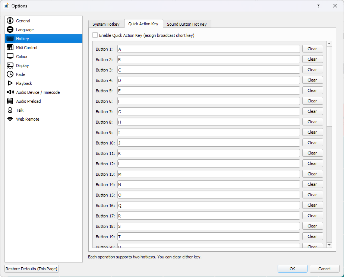Open the General settings page
This screenshot has width=344, height=277.
click(22, 20)
